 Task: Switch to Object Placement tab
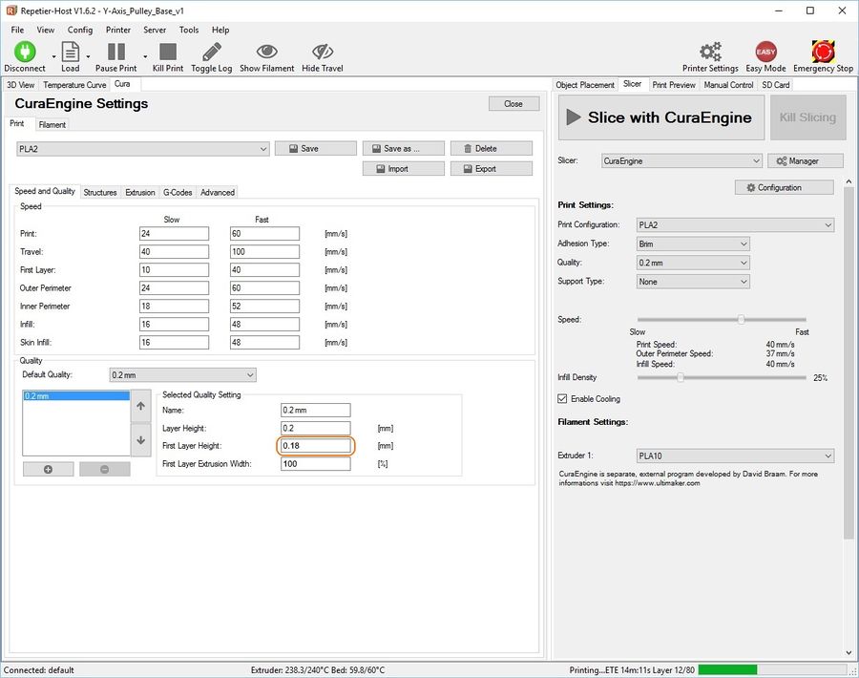pos(585,85)
